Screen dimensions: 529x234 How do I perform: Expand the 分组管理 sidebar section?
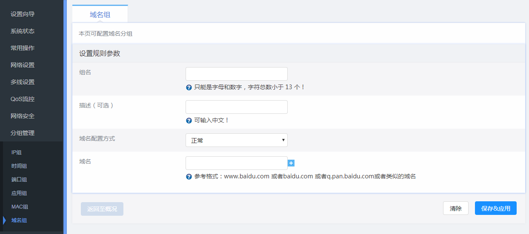tap(23, 133)
